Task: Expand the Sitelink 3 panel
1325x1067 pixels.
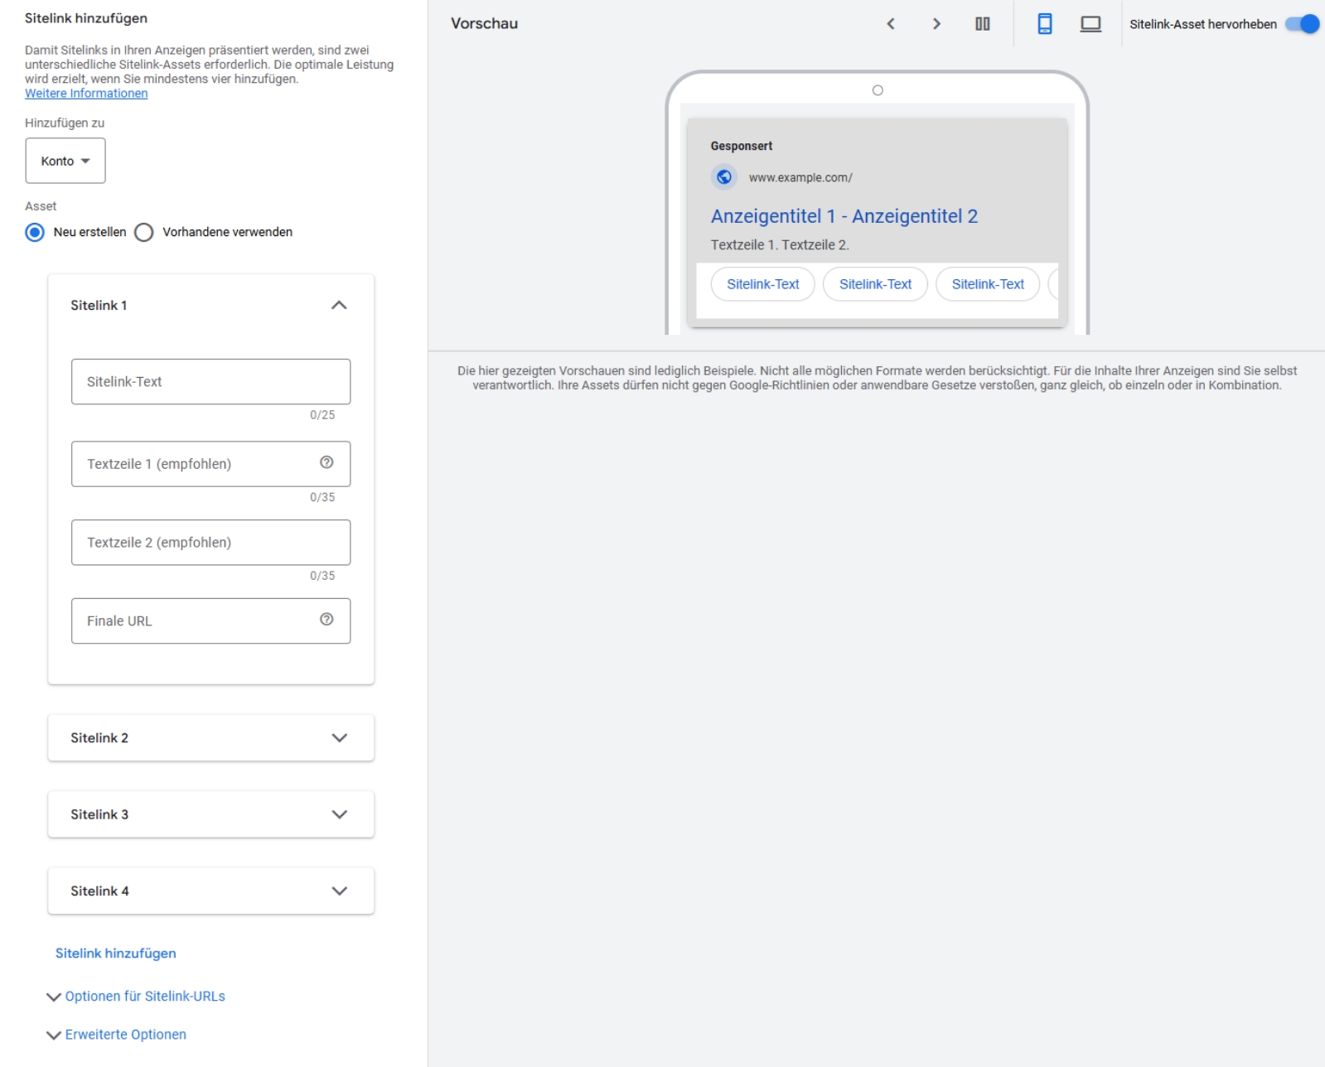Action: click(339, 814)
